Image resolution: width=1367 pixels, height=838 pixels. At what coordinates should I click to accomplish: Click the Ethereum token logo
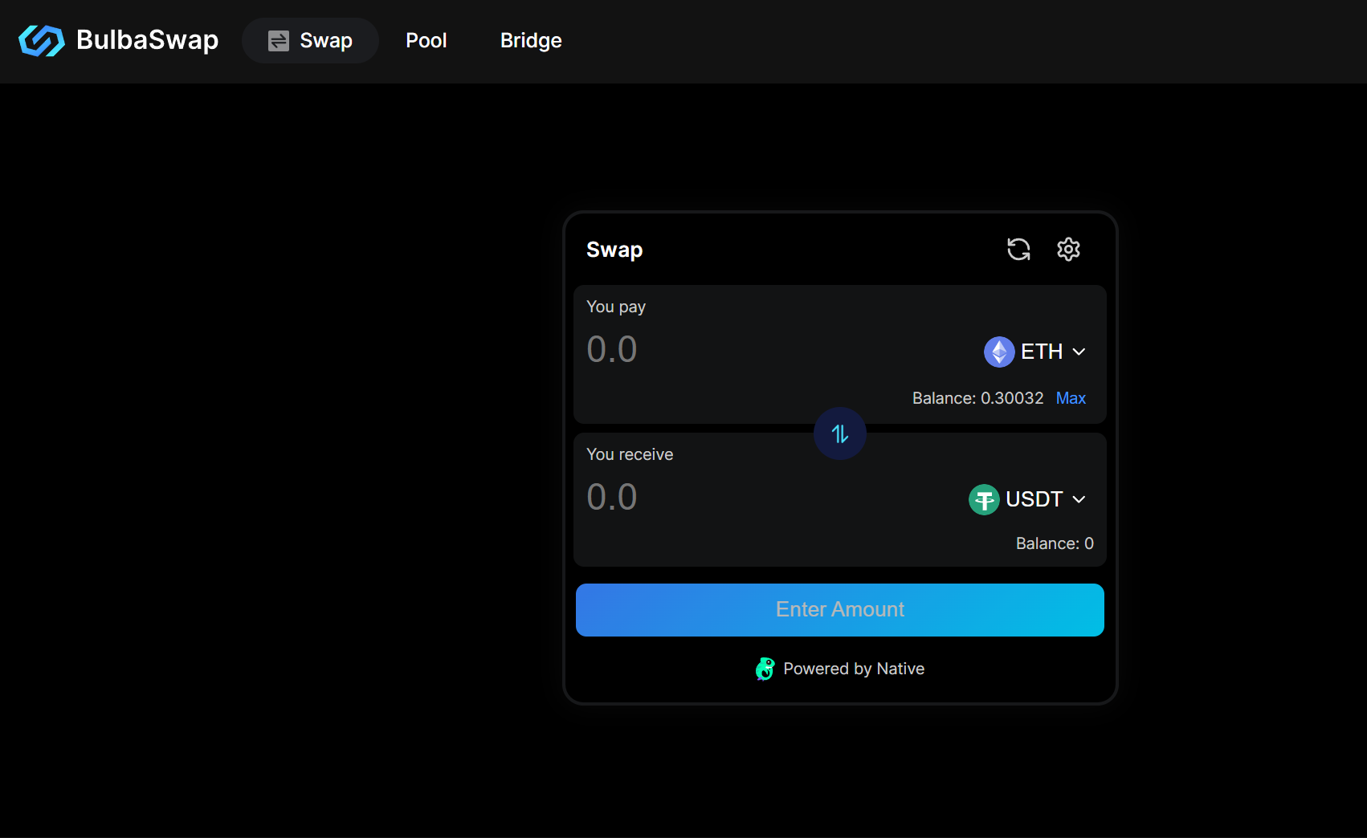pyautogui.click(x=999, y=352)
